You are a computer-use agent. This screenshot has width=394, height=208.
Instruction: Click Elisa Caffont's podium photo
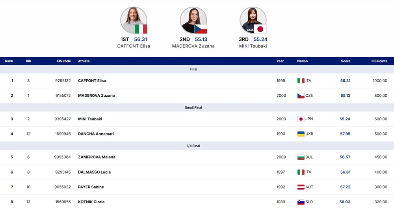pyautogui.click(x=134, y=20)
